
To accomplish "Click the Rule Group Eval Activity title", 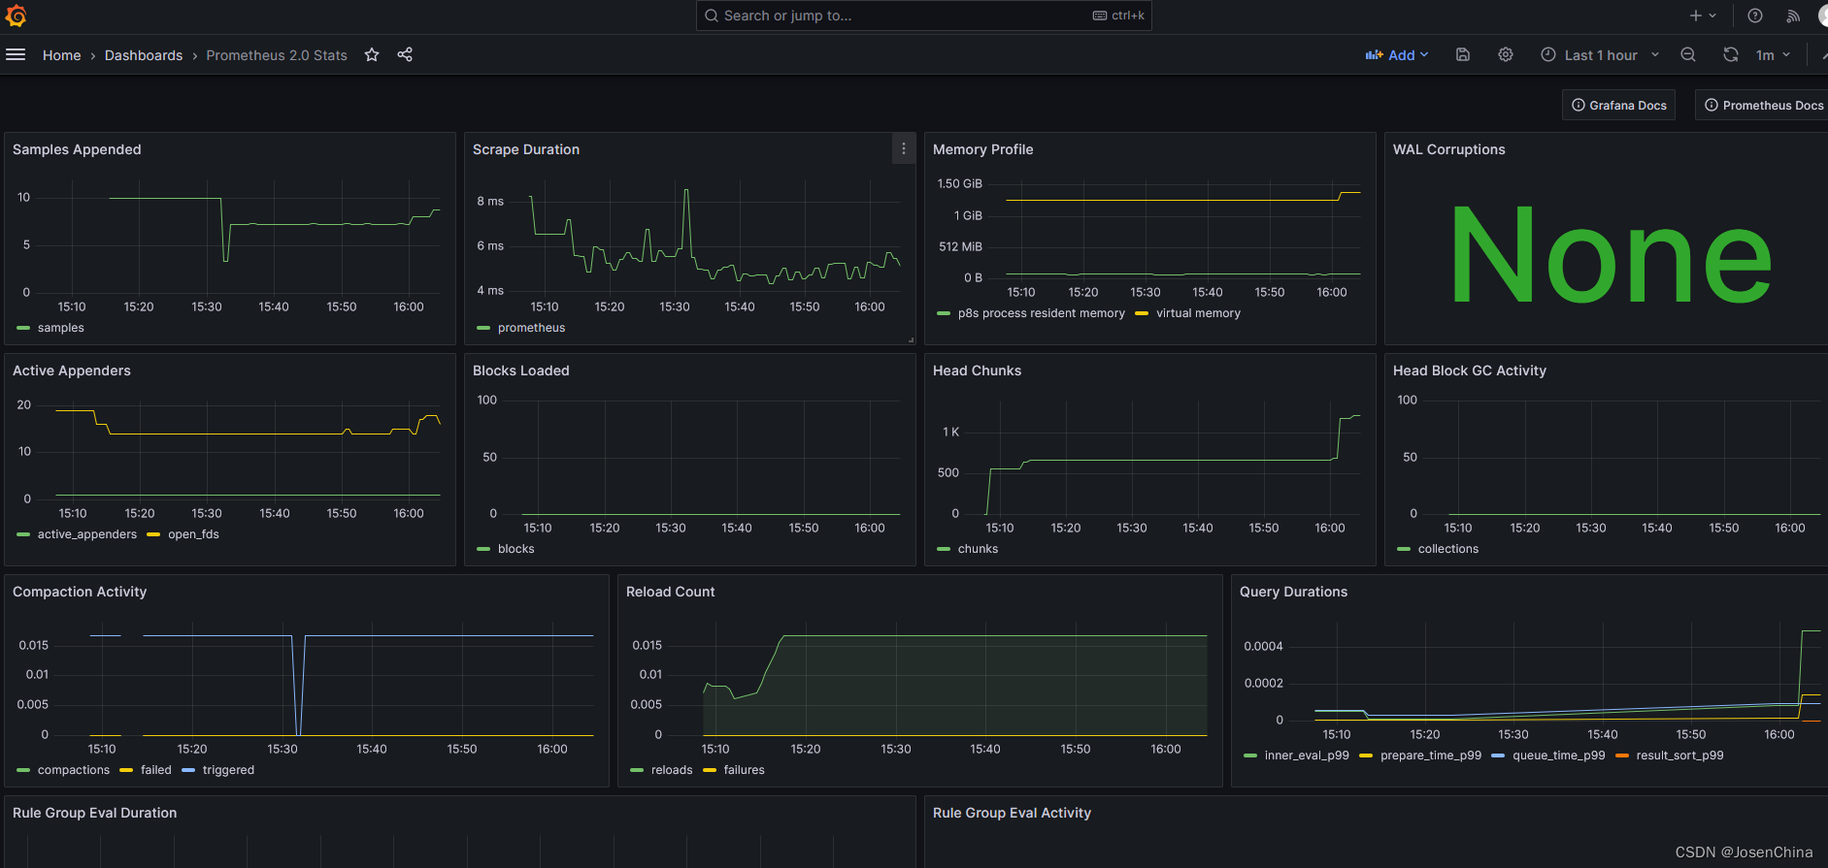I will [1012, 813].
